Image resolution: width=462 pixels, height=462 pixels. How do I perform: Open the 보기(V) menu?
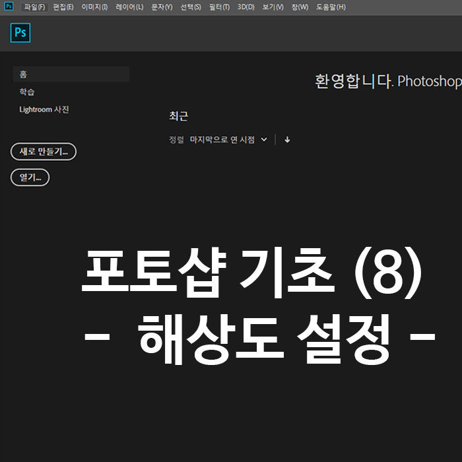tap(273, 7)
